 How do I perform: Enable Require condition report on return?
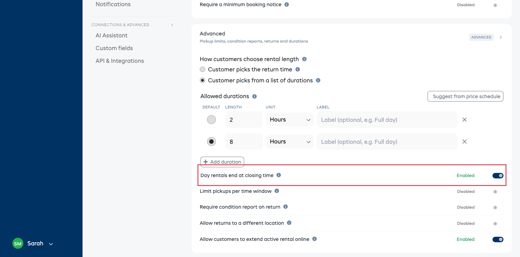[x=495, y=208]
